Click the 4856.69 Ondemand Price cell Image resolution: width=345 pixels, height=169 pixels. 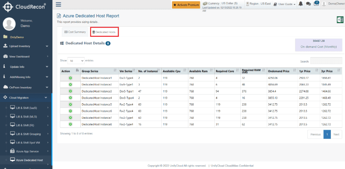(x=282, y=84)
